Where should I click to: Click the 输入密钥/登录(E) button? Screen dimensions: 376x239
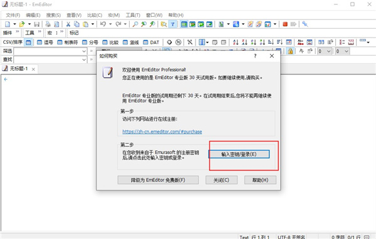[x=239, y=155]
